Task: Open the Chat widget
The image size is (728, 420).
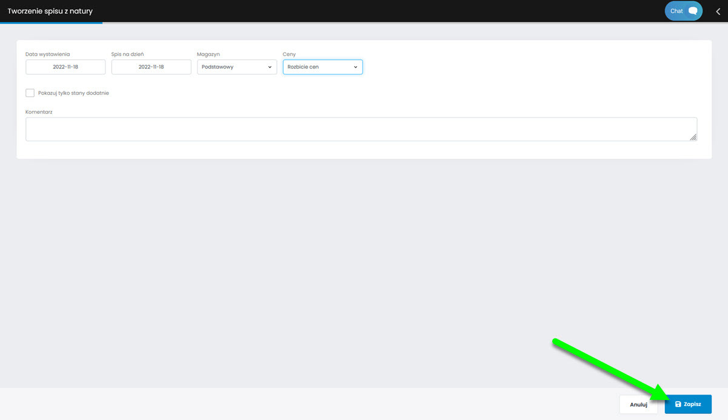Action: 683,11
